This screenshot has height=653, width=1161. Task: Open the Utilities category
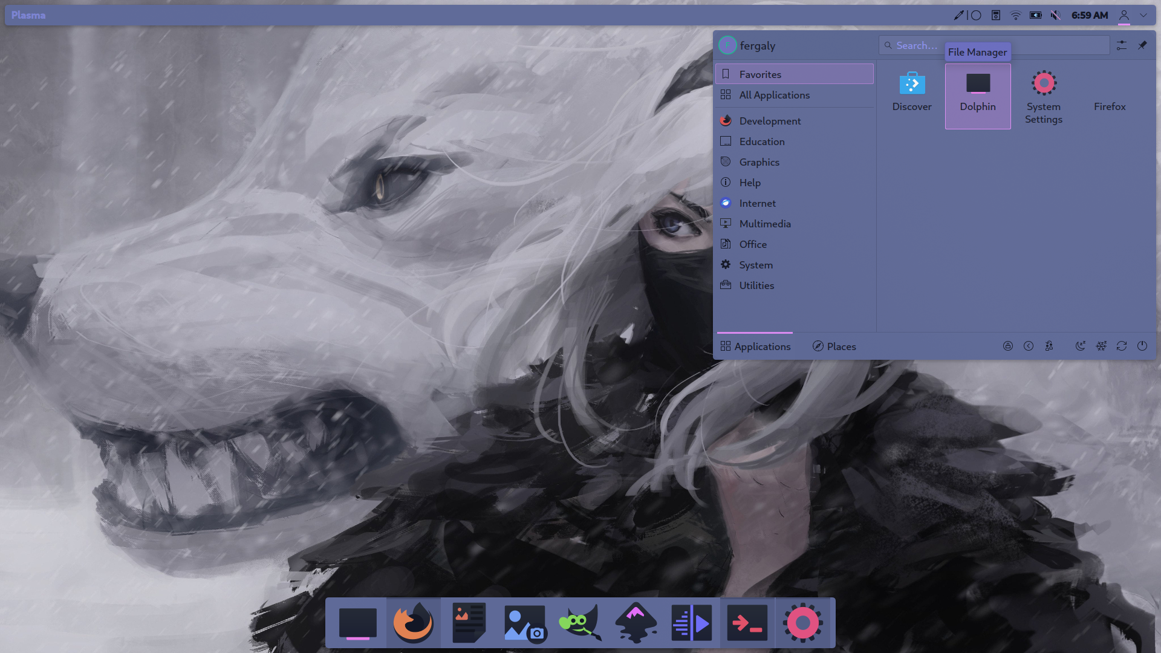tap(795, 285)
